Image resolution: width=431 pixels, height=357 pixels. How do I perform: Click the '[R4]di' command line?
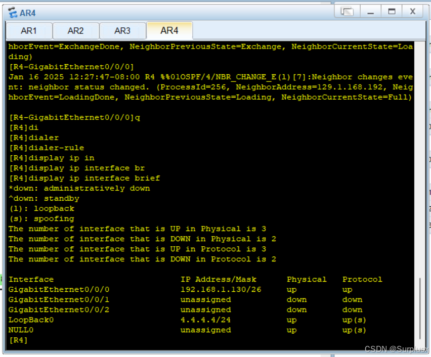tap(23, 127)
